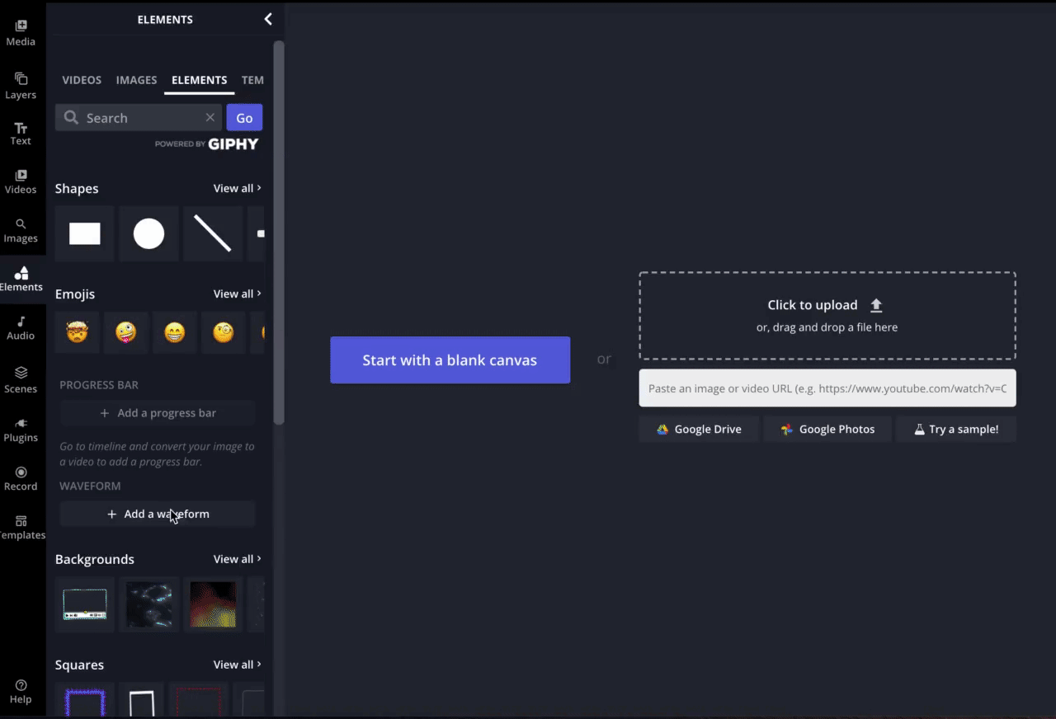Select the Elements tab

[199, 80]
